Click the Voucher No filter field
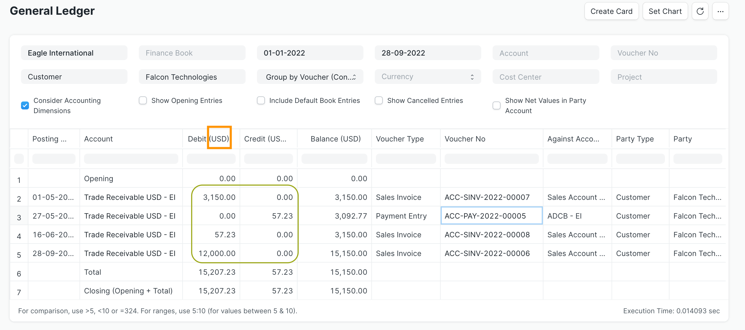 coord(664,52)
